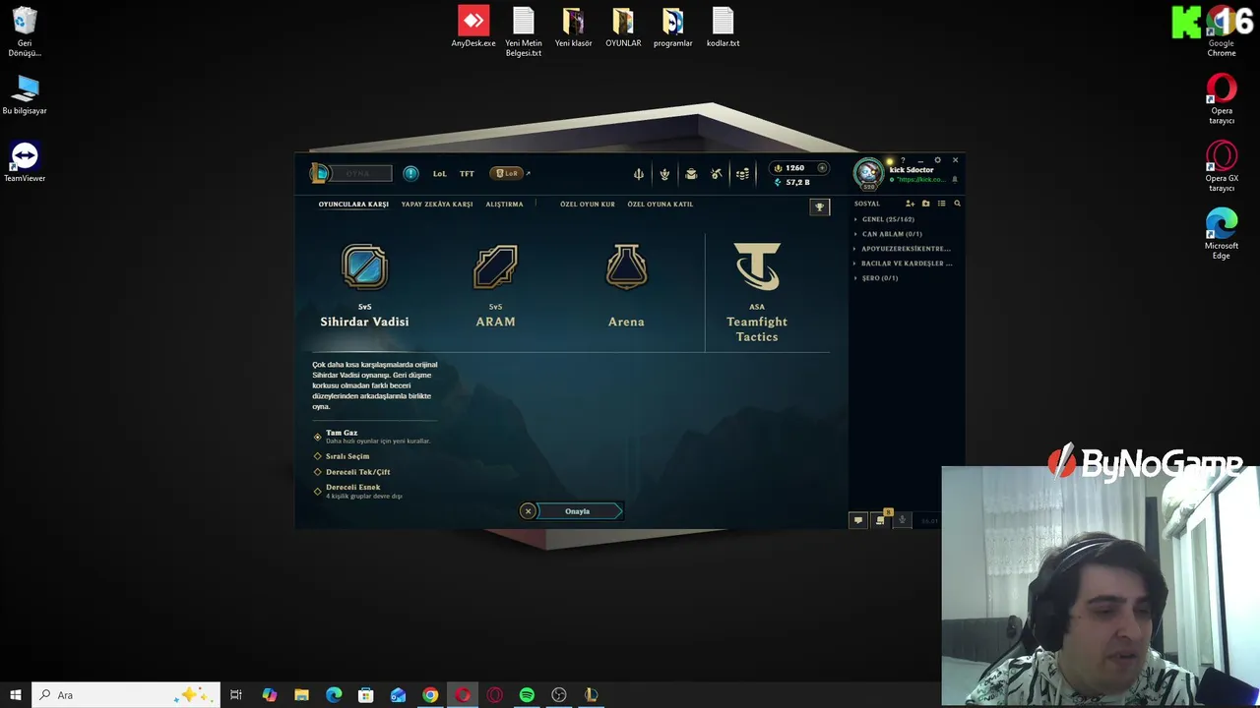Open Opera GX tarayıcı desktop icon
1260x708 pixels.
1222,163
